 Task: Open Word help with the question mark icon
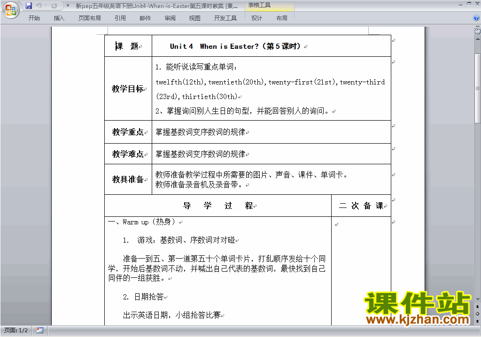point(476,18)
